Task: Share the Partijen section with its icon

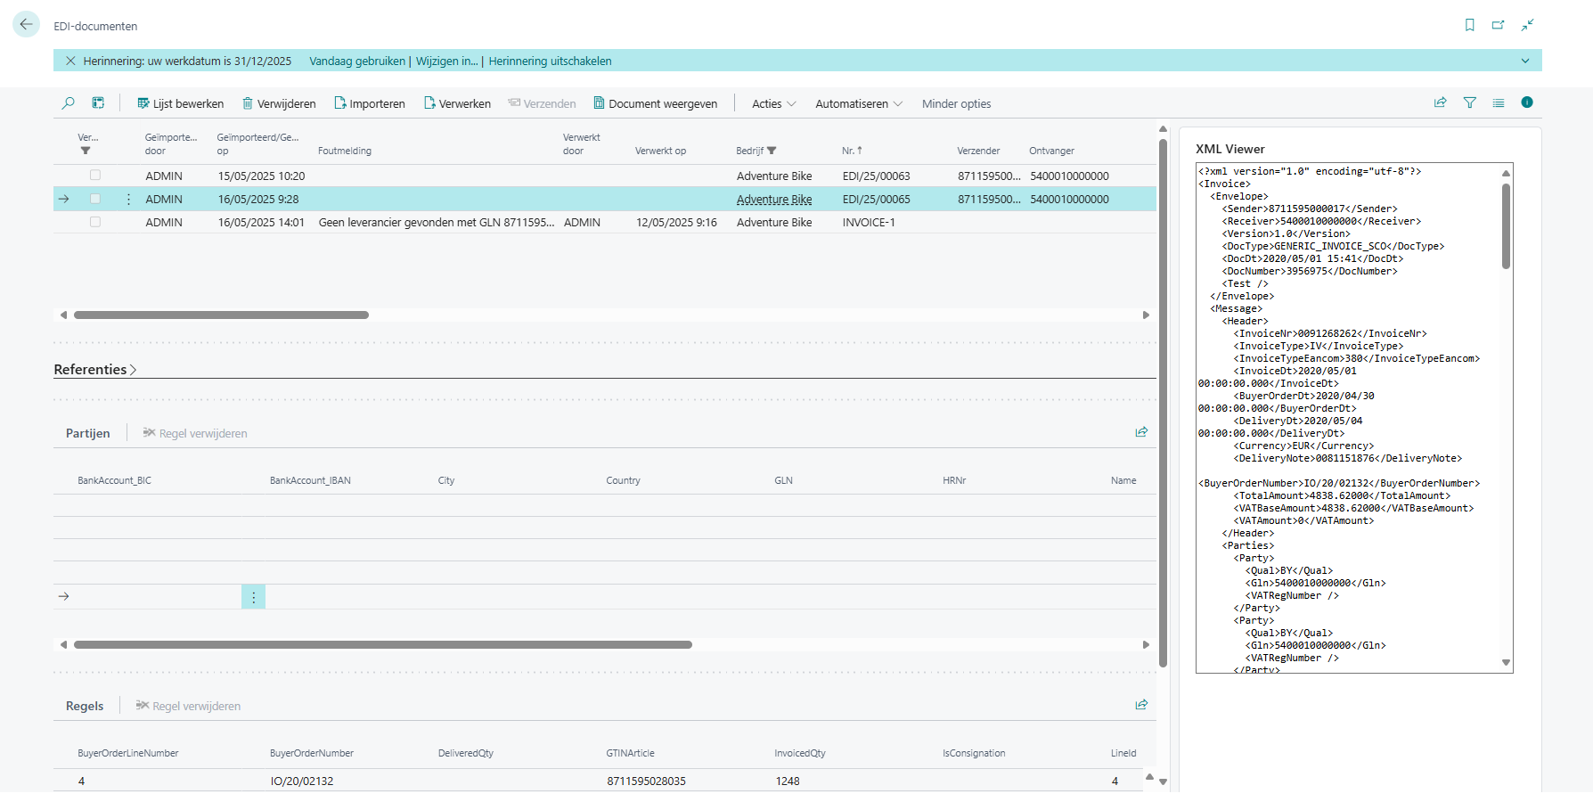Action: click(1140, 432)
